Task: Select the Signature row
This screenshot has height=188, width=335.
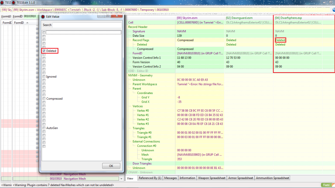Action: point(139,31)
